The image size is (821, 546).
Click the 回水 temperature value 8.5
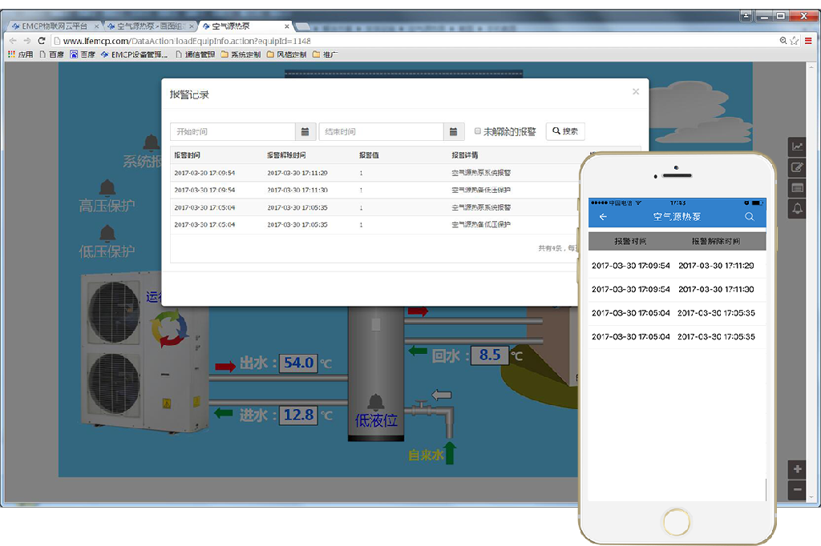pyautogui.click(x=490, y=355)
